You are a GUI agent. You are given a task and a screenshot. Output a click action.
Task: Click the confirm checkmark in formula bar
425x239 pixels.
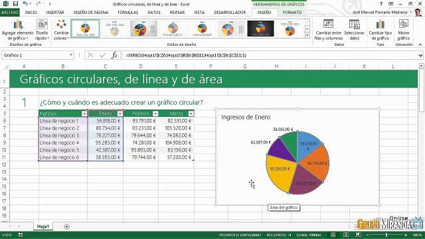coord(102,55)
